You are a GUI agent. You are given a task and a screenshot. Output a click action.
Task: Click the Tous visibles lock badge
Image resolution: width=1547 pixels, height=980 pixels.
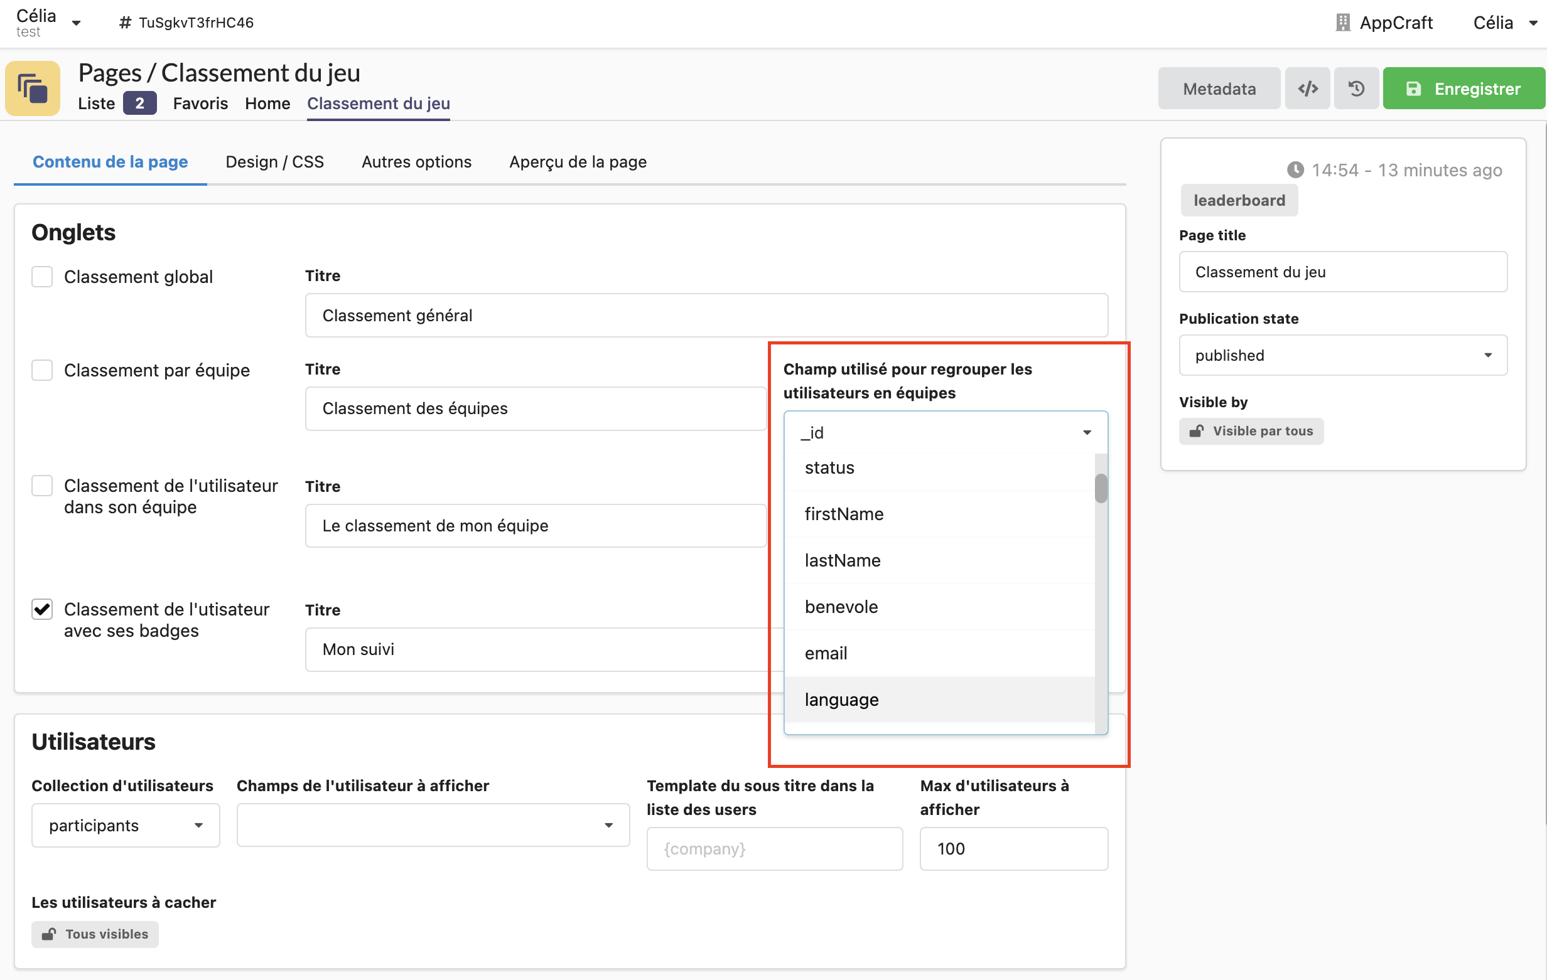[95, 934]
